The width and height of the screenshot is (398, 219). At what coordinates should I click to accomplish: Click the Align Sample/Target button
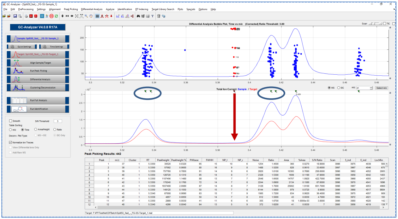38,63
